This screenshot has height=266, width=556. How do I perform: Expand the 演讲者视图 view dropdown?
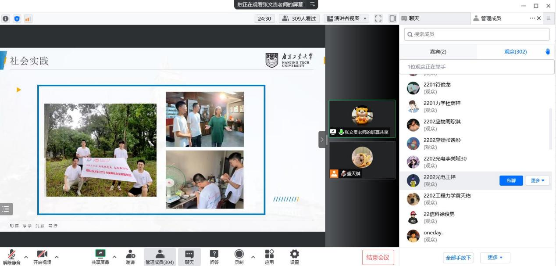coord(346,18)
